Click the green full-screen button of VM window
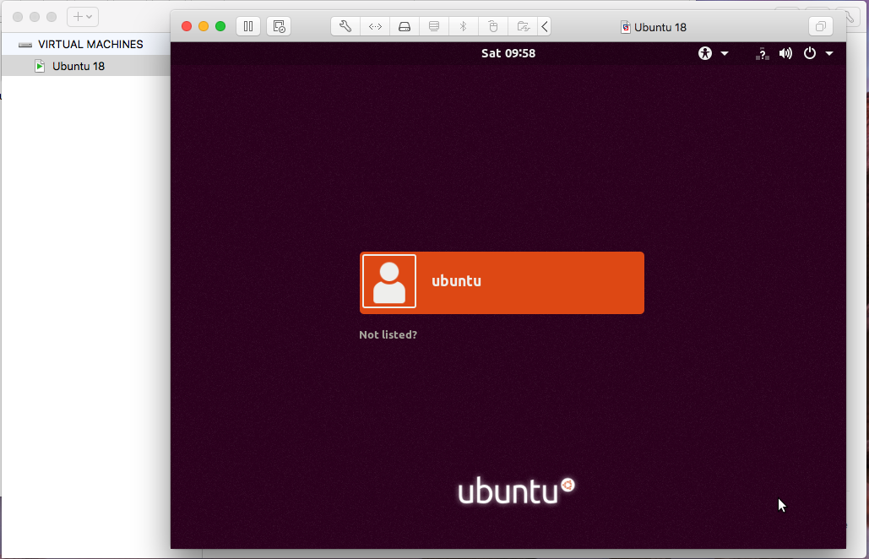The height and width of the screenshot is (559, 869). coord(220,26)
